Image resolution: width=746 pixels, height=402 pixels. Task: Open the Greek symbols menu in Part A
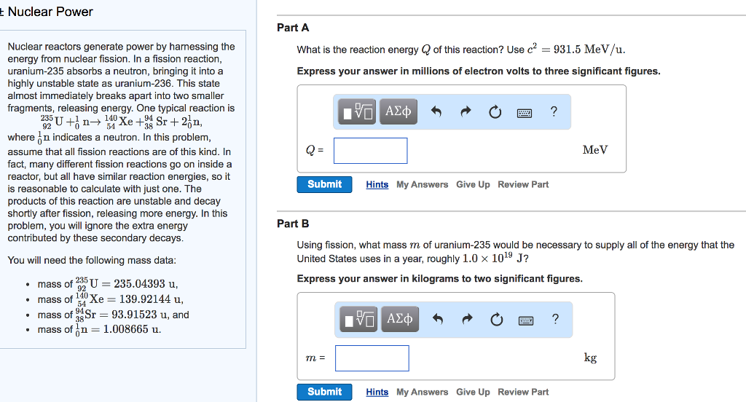pyautogui.click(x=398, y=112)
